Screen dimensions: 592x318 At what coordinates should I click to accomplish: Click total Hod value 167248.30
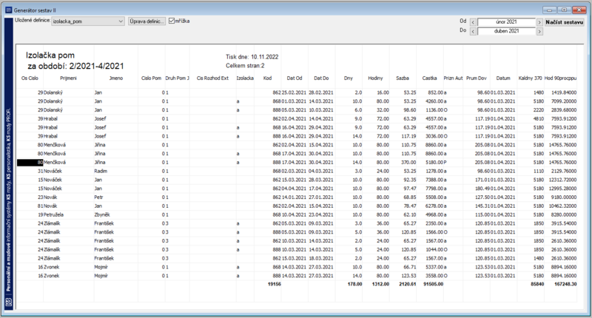[x=565, y=284]
